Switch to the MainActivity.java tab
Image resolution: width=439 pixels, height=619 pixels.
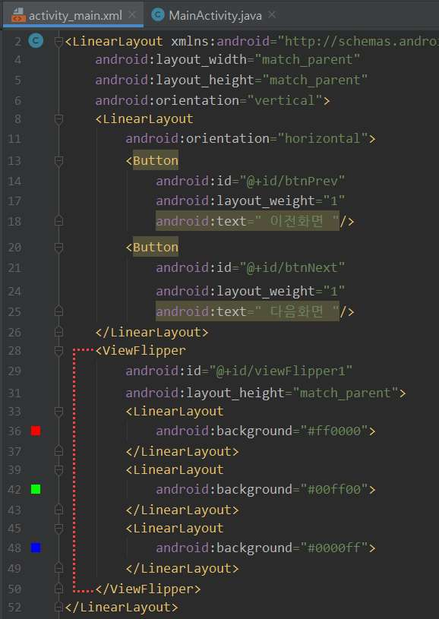pyautogui.click(x=215, y=15)
